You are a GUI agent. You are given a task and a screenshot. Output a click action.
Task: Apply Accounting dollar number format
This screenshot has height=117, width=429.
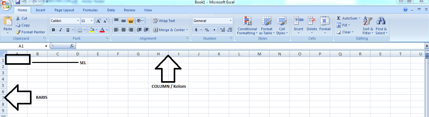[x=196, y=30]
